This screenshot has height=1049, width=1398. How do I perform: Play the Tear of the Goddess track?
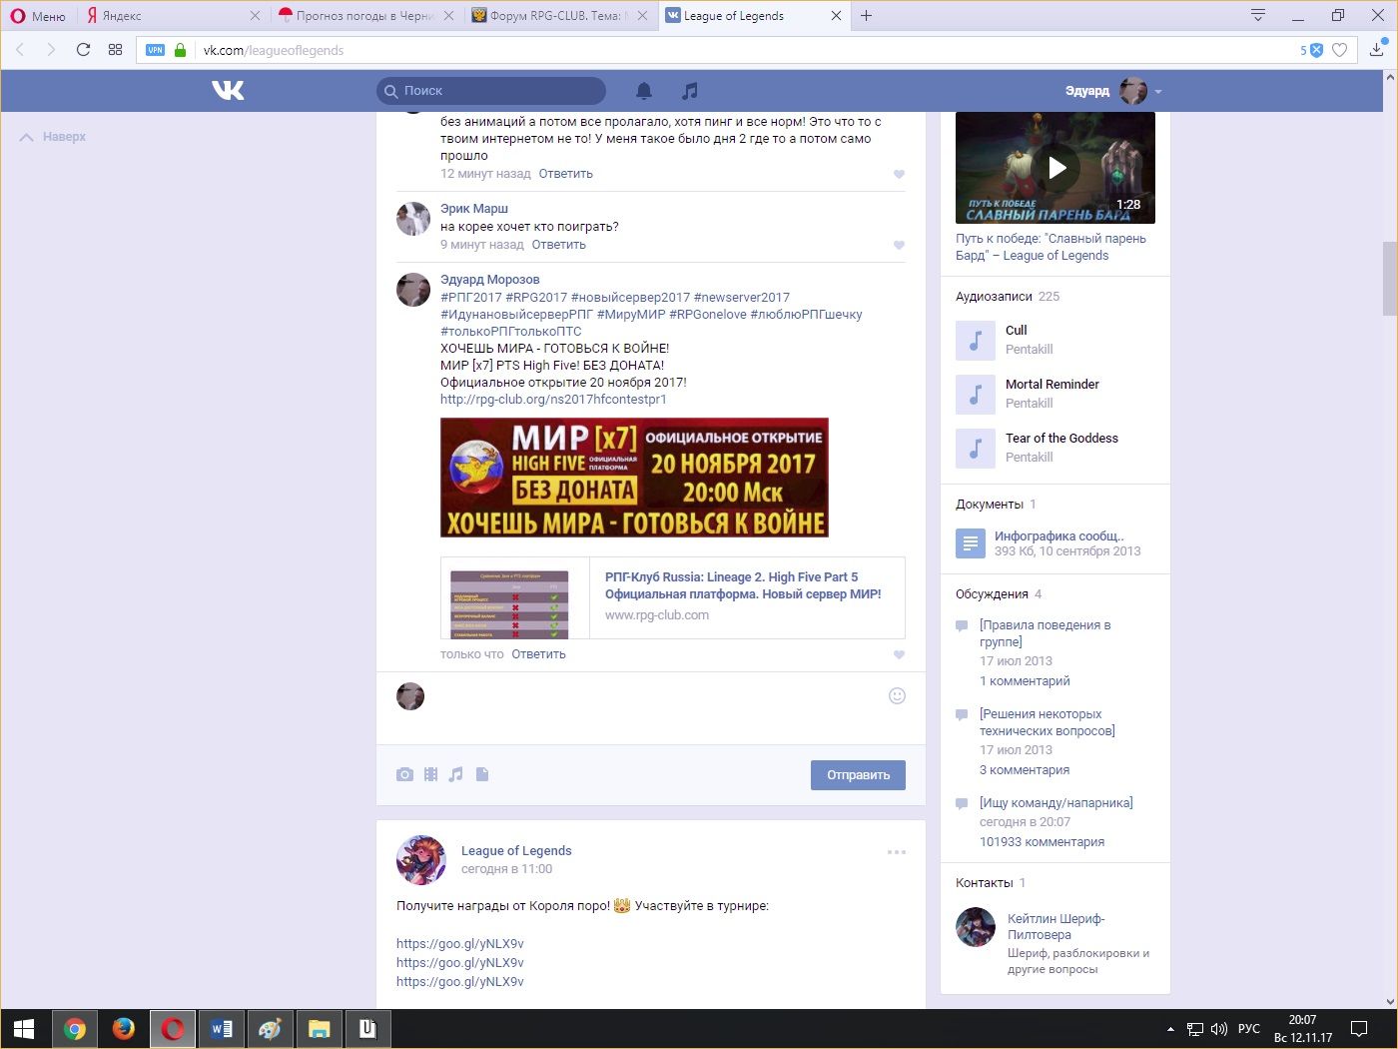pos(976,448)
